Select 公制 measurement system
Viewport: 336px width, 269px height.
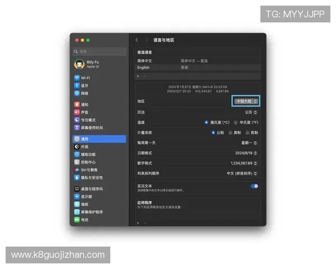(213, 133)
